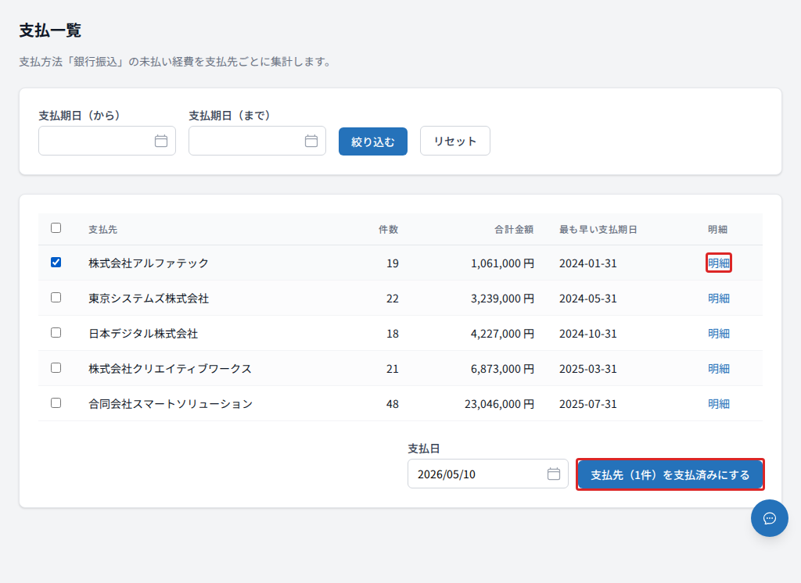Image resolution: width=801 pixels, height=583 pixels.
Task: Check 株式会社クリエイティブワークス row checkbox
Action: point(56,368)
